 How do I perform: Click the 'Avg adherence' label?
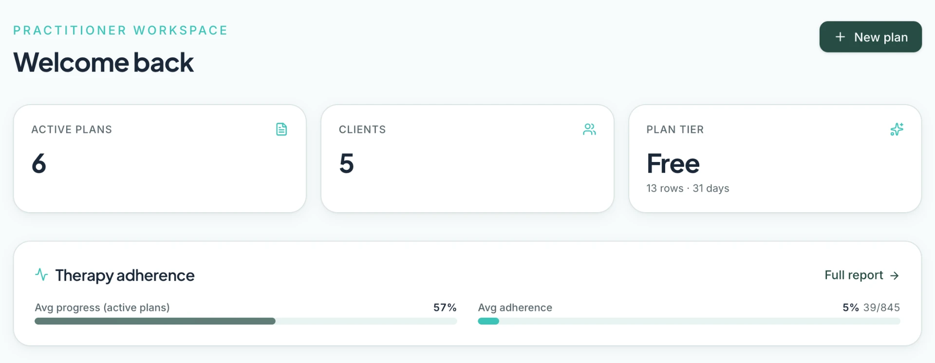click(x=515, y=308)
